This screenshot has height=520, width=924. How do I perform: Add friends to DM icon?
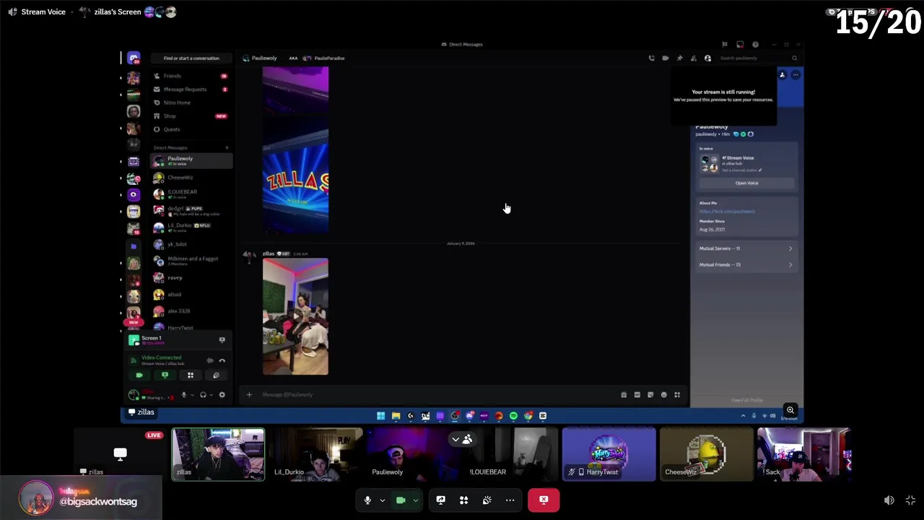tap(694, 58)
